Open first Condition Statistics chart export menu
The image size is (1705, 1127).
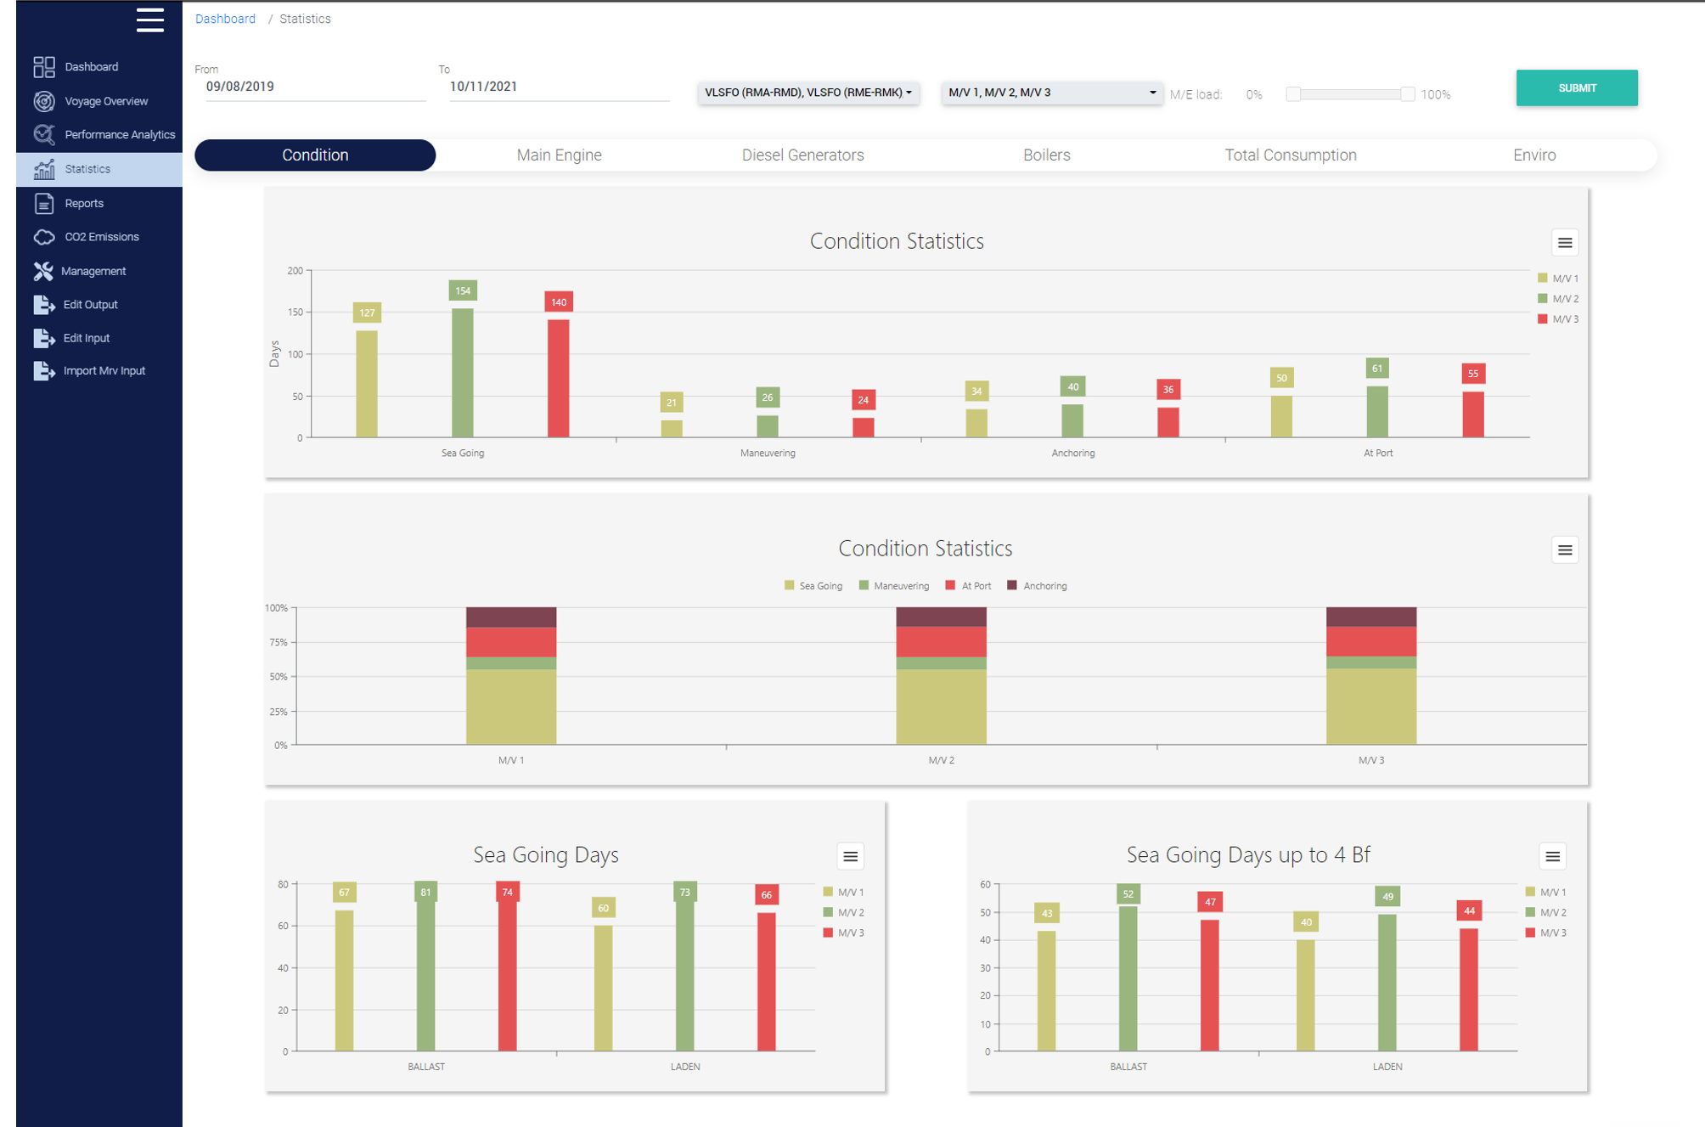coord(1564,243)
